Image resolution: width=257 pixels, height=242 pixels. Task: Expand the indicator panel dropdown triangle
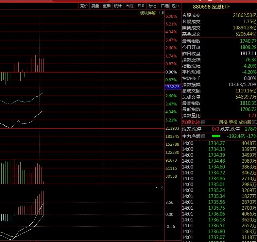click(x=156, y=187)
